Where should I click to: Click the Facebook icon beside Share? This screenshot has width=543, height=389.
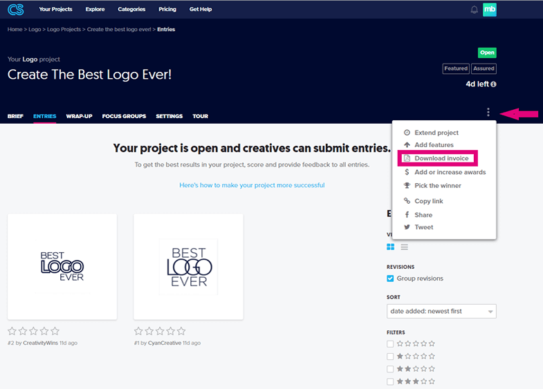(407, 215)
